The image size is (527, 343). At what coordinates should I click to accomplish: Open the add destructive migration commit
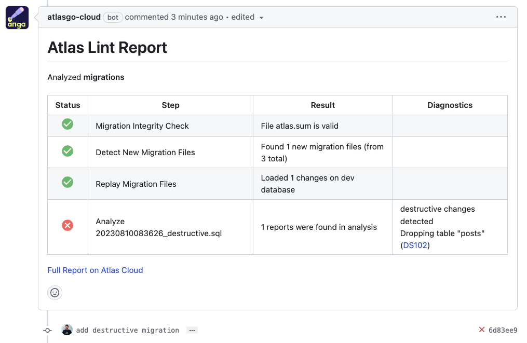(x=127, y=330)
